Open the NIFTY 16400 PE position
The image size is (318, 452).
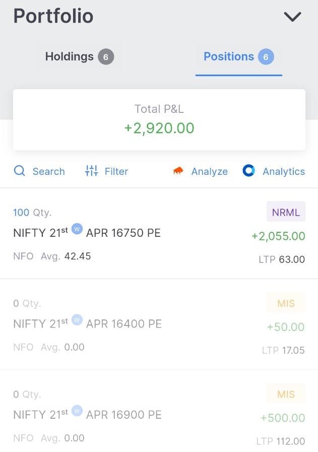click(87, 324)
